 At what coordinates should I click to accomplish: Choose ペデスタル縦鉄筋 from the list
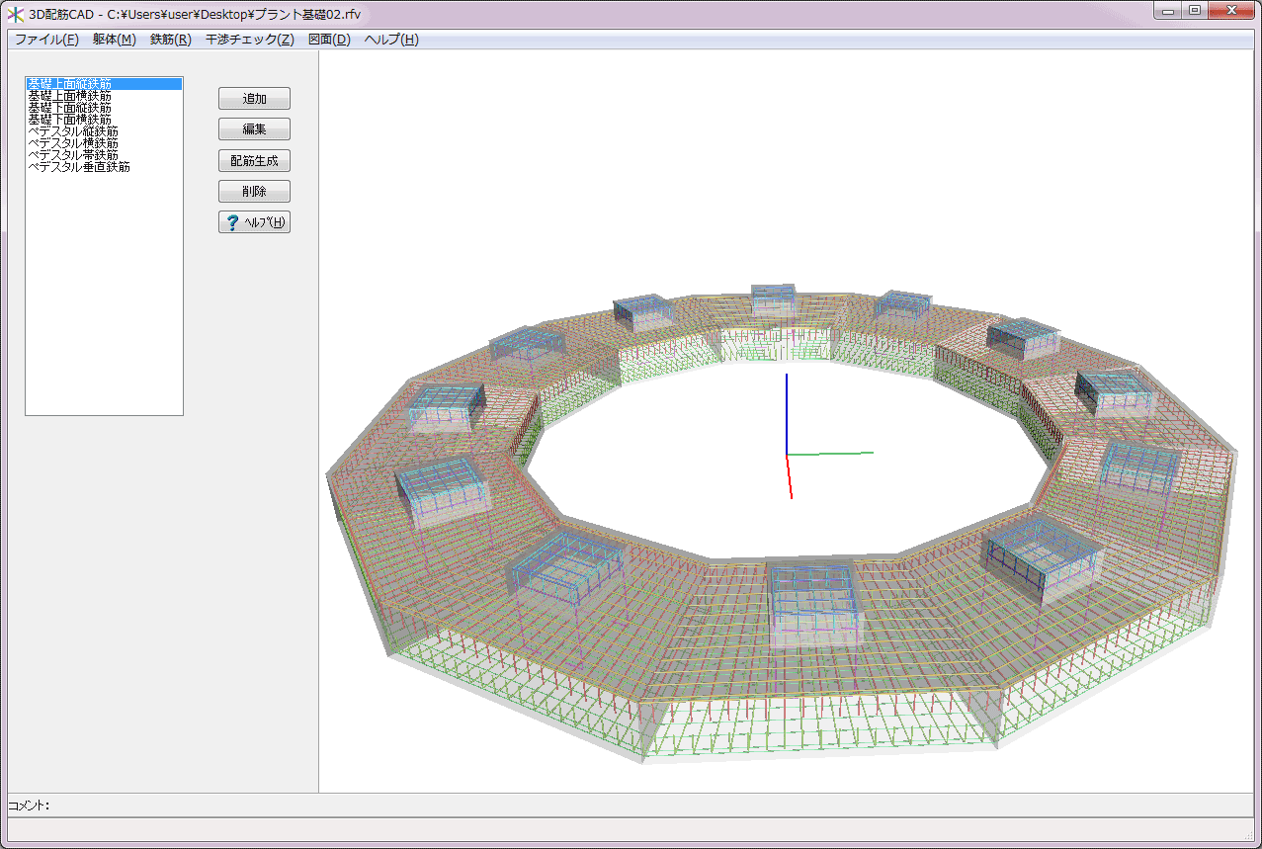click(x=73, y=131)
